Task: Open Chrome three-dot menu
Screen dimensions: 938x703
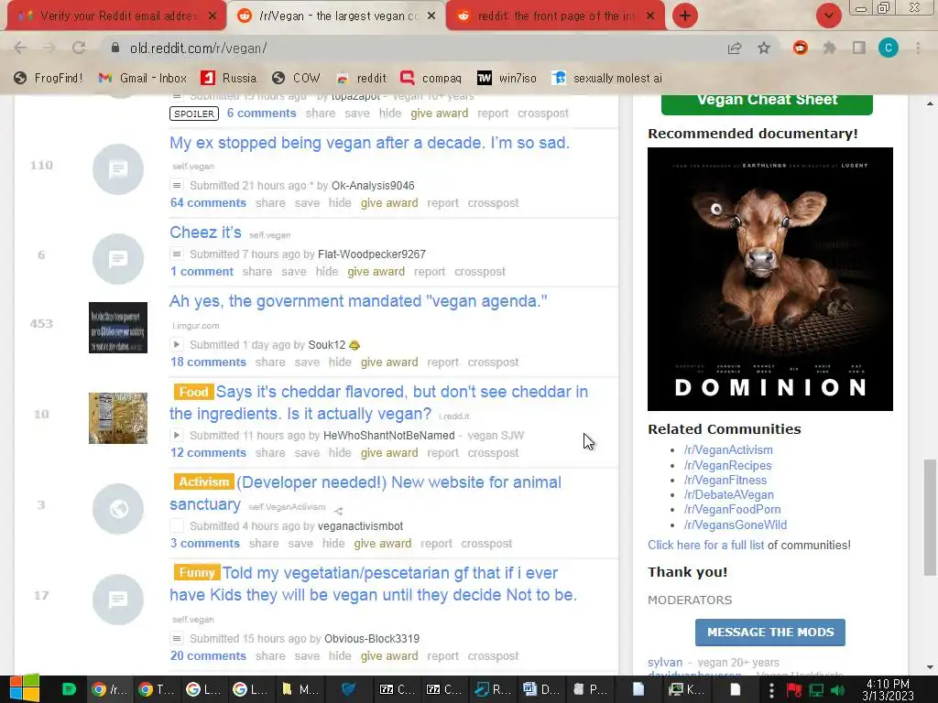Action: (918, 48)
